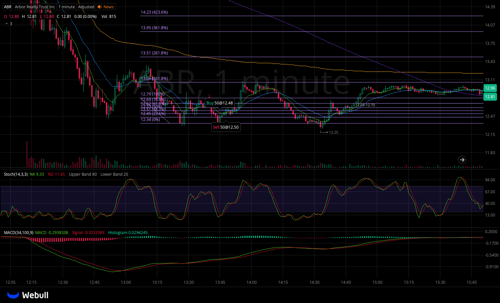
Task: Click the 12:30 time axis label
Action: click(63, 282)
